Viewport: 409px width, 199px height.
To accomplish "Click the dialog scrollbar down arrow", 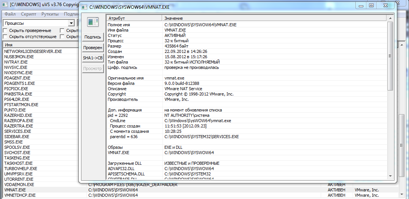I will pos(390,176).
